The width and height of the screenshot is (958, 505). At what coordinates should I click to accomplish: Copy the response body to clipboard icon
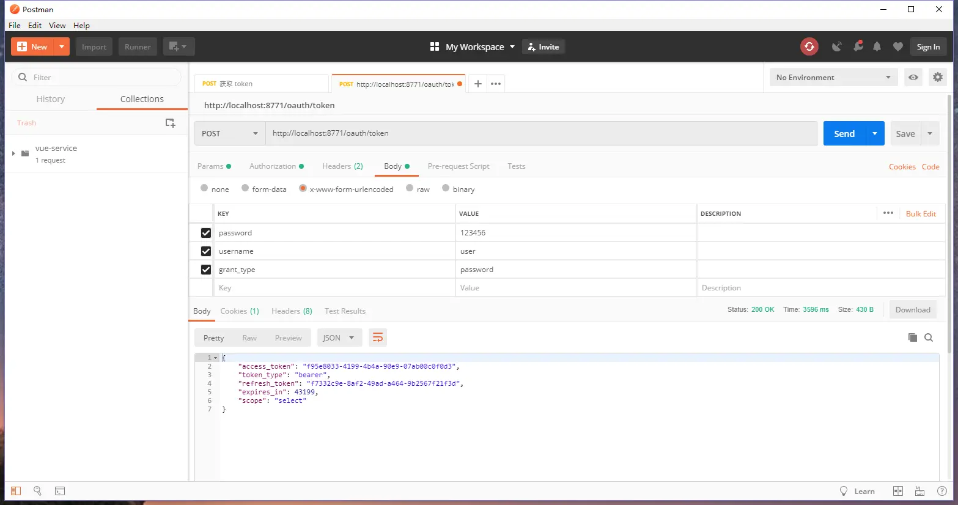pos(913,337)
